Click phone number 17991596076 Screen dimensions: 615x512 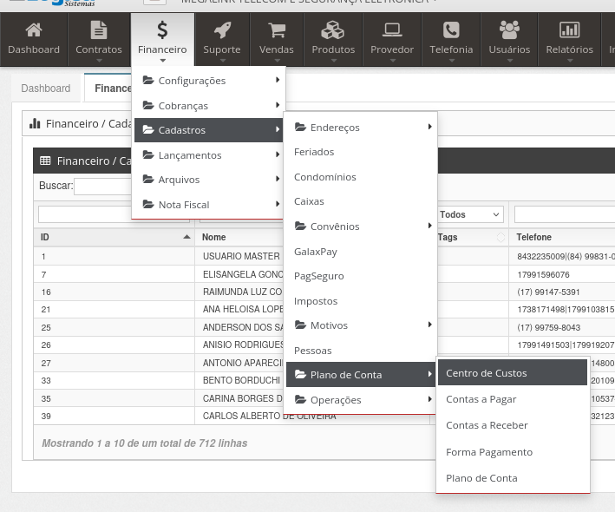(543, 274)
